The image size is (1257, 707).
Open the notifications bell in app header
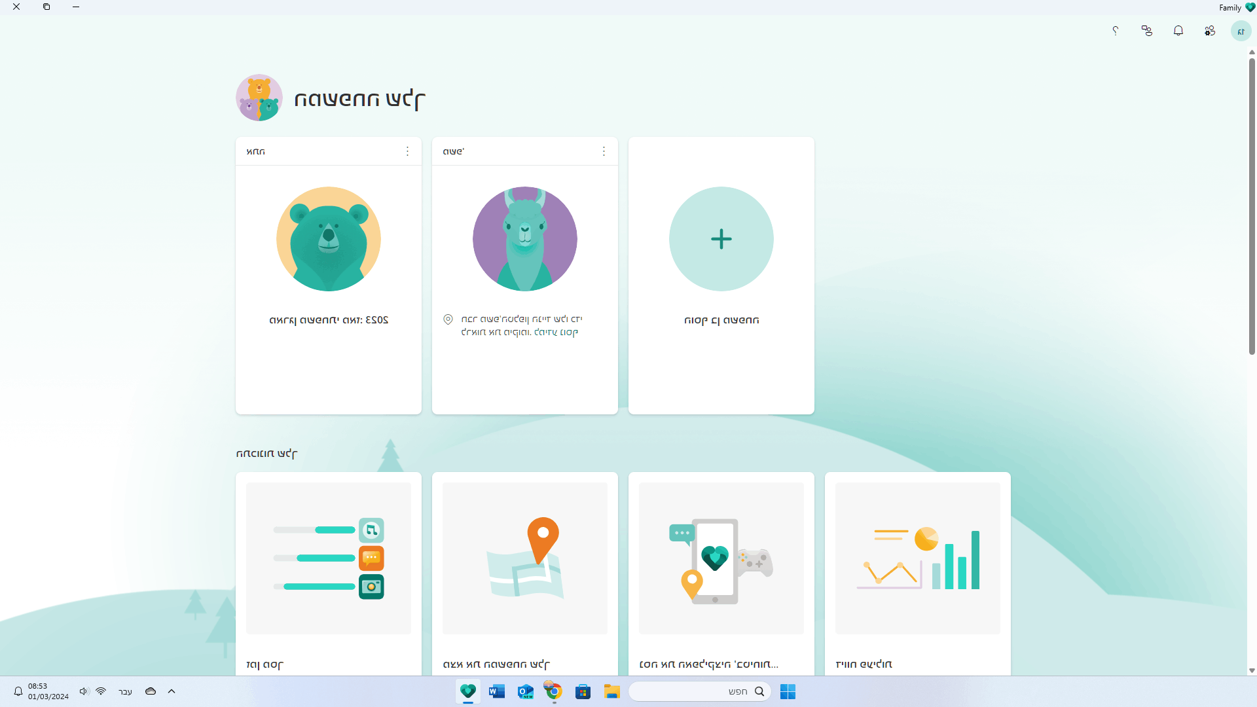(1178, 31)
